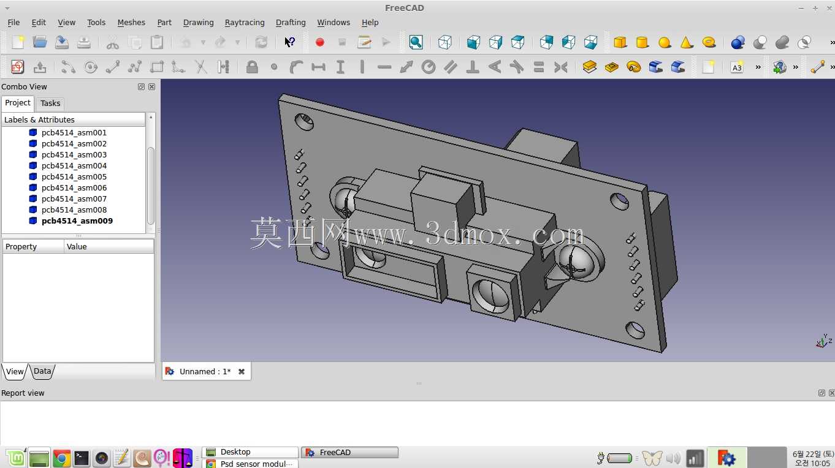The height and width of the screenshot is (468, 835).
Task: Open the Linux Mint menu button
Action: (17, 458)
